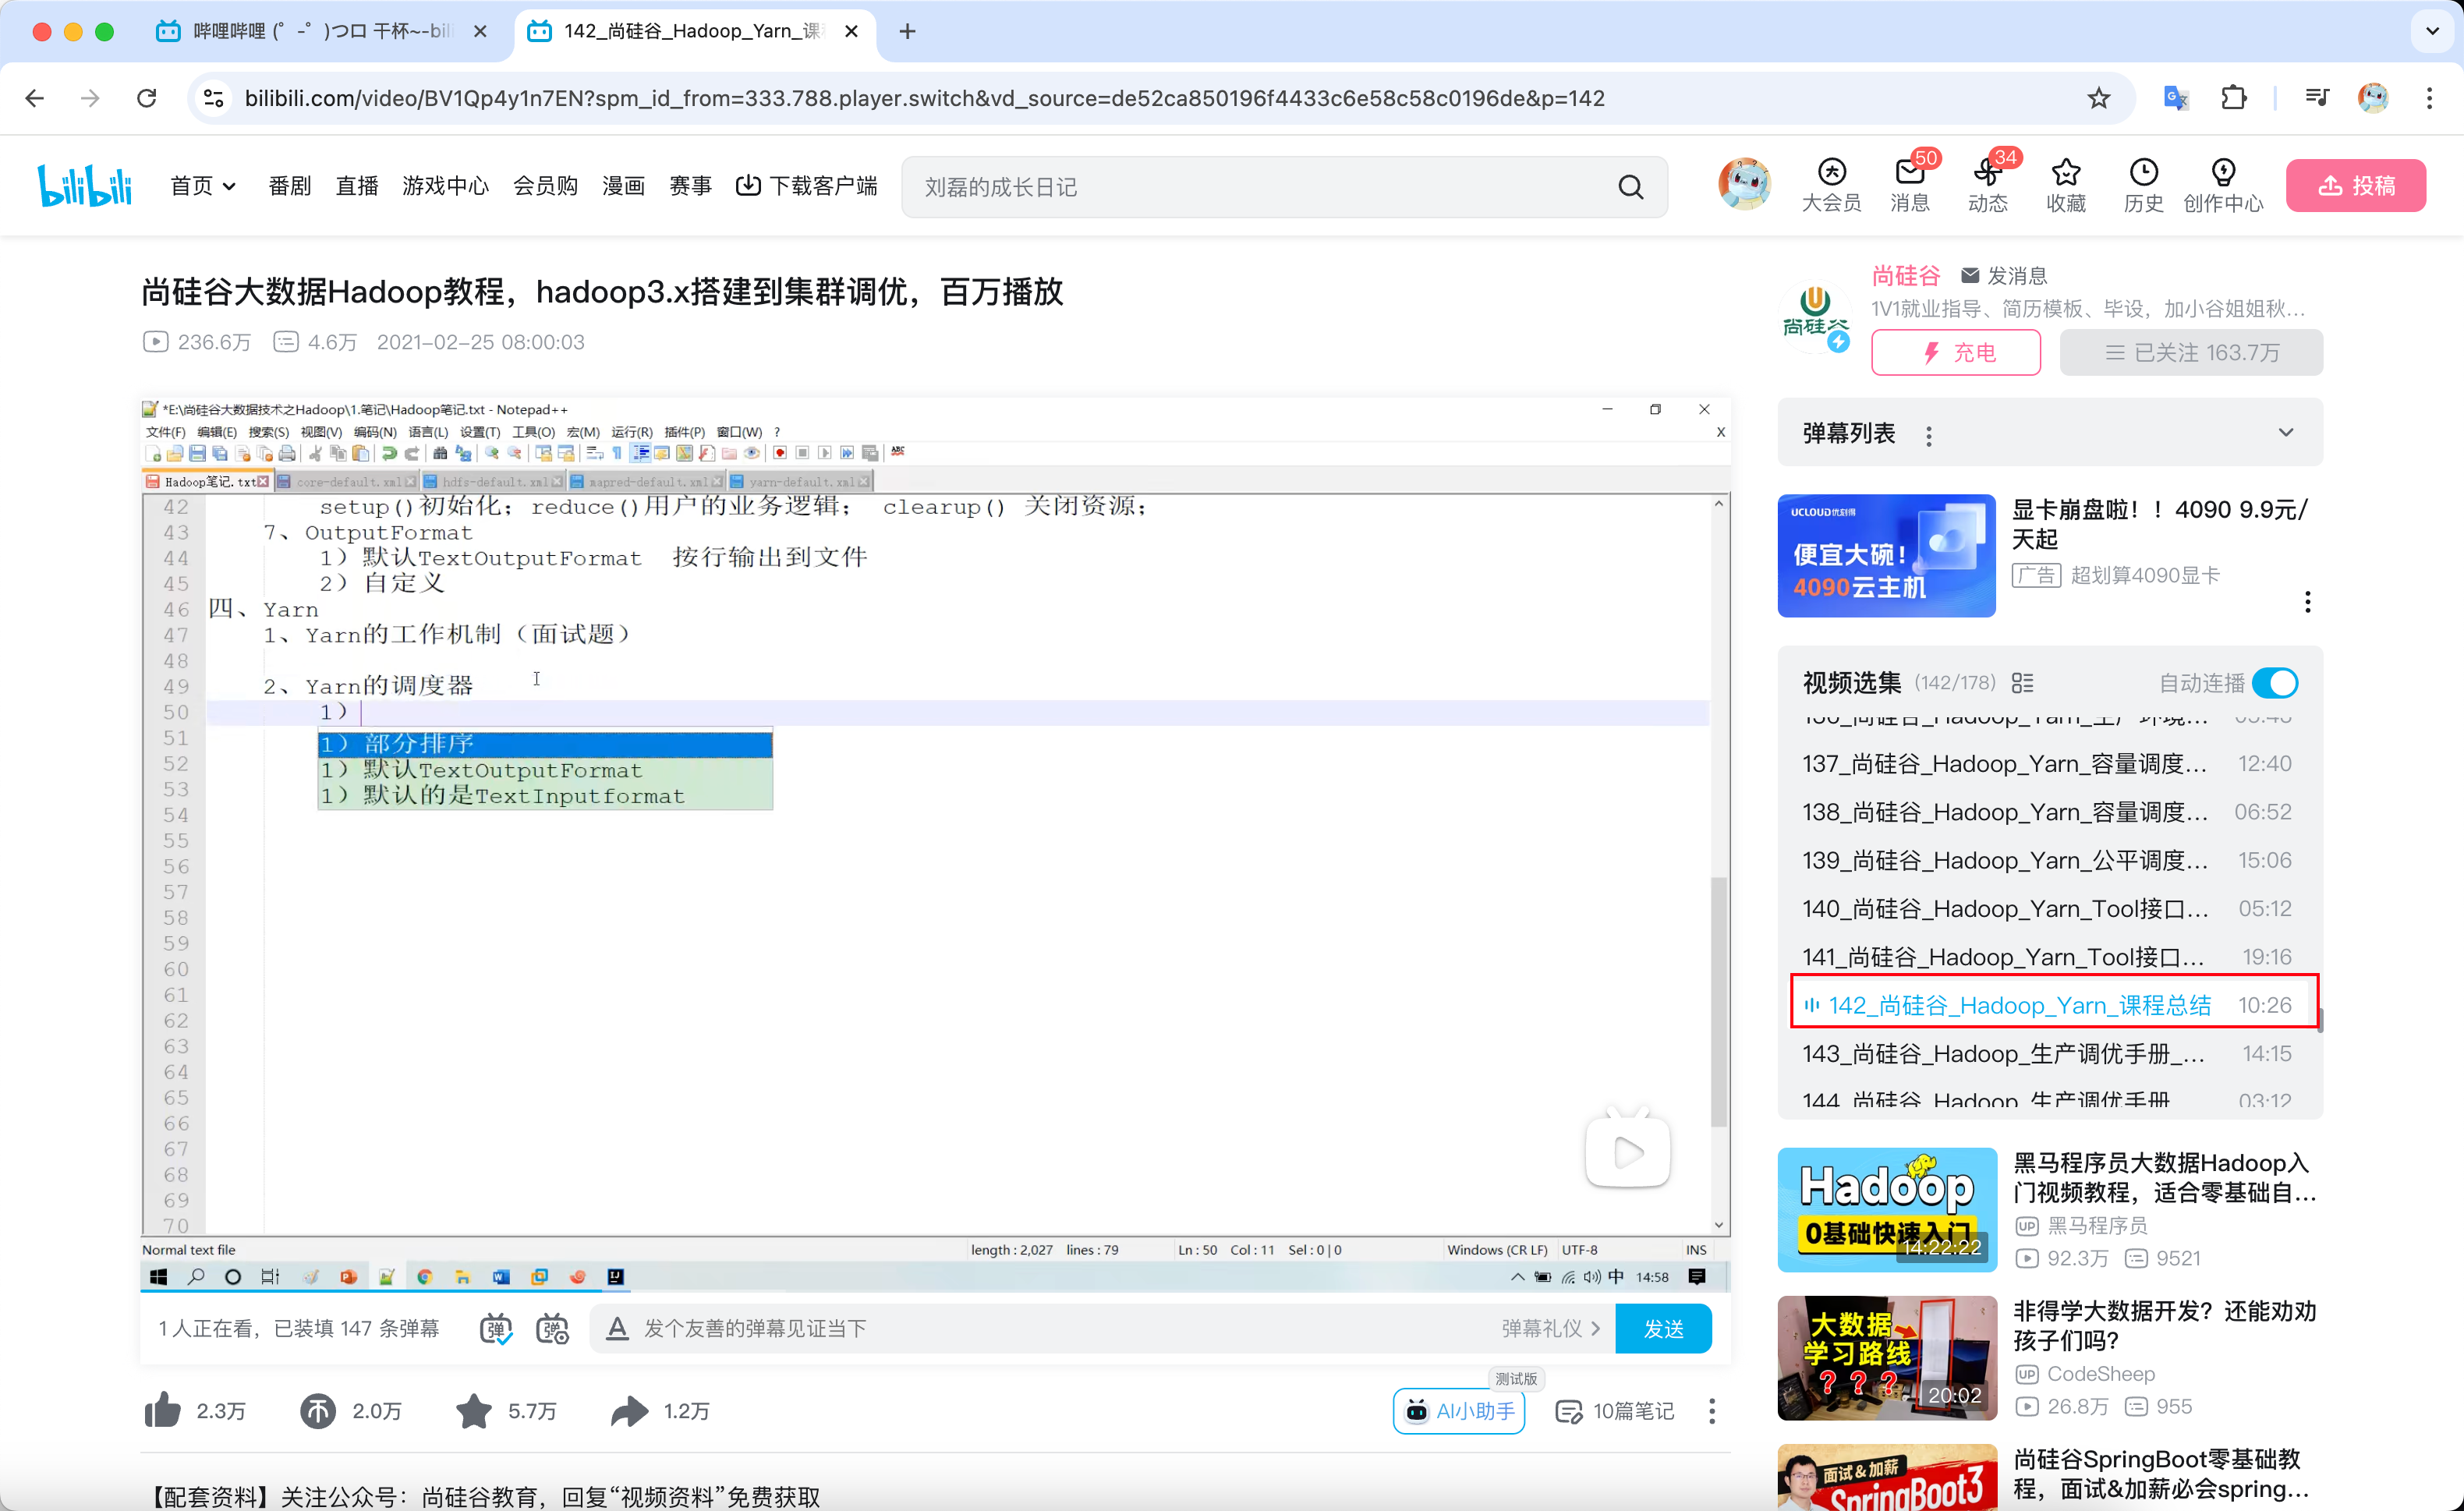Click the 已关注 163.7万 button
2464x1511 pixels.
coord(2191,352)
